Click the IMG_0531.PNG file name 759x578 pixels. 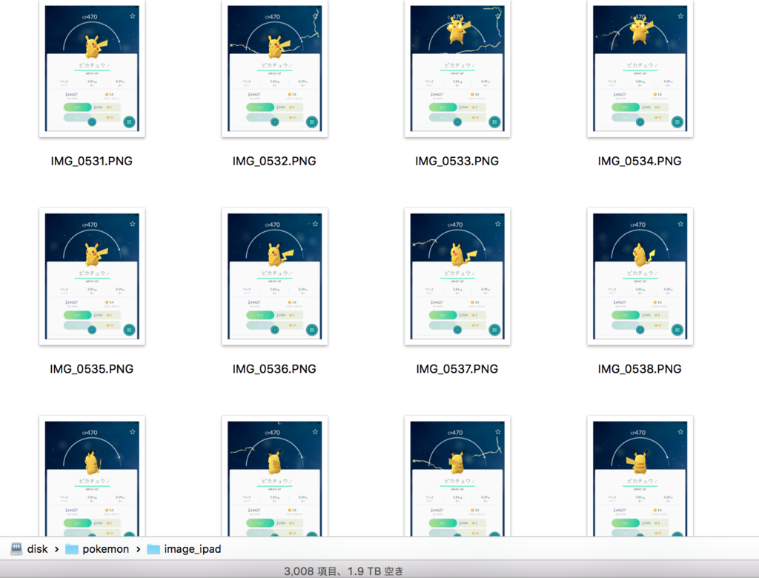pos(91,162)
